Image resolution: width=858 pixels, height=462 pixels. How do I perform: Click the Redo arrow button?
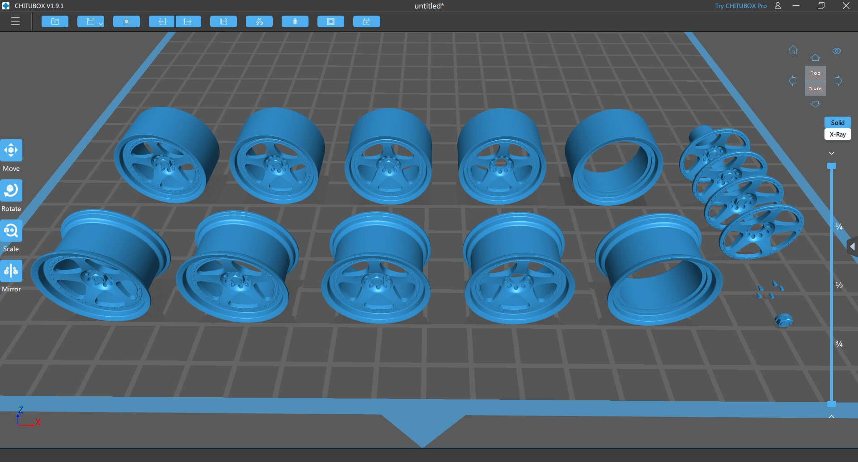[188, 21]
